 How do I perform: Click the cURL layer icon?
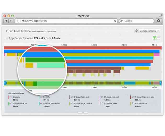[x=41, y=97]
